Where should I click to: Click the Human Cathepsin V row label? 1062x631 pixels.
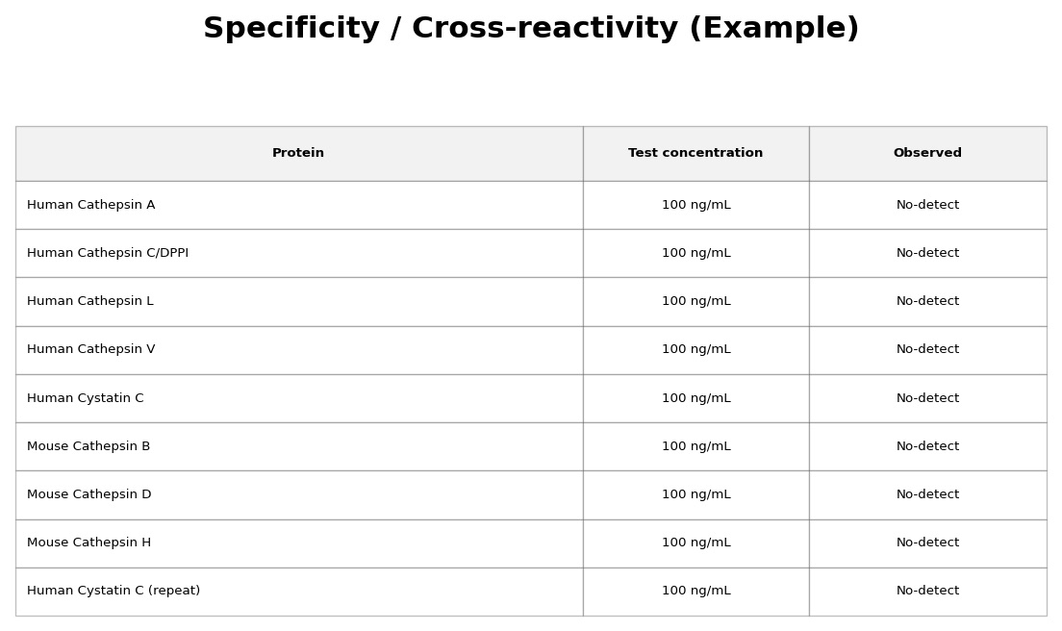coord(91,350)
